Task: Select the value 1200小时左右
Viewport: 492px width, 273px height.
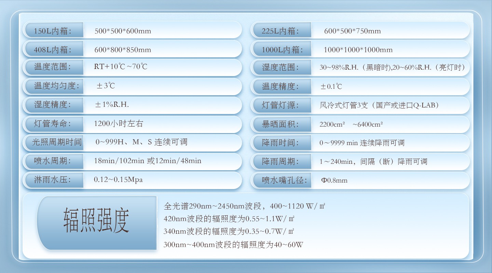Action: [x=119, y=124]
